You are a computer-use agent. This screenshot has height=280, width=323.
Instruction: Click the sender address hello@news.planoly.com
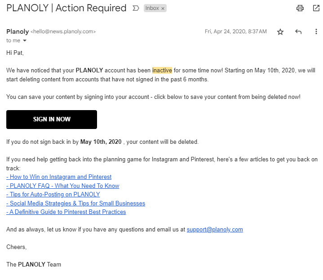(x=63, y=32)
